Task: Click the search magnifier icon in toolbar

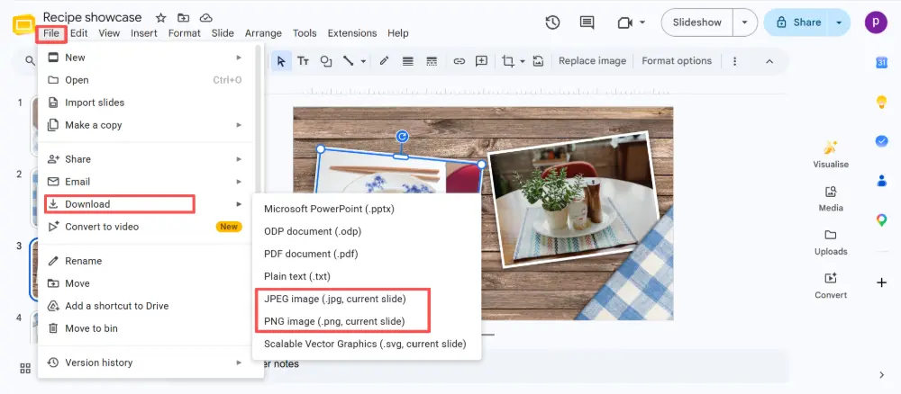Action: click(30, 61)
